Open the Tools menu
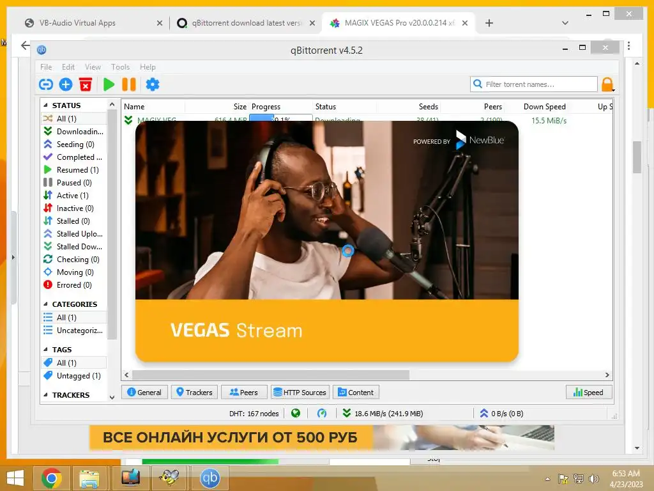The image size is (654, 491). (120, 66)
